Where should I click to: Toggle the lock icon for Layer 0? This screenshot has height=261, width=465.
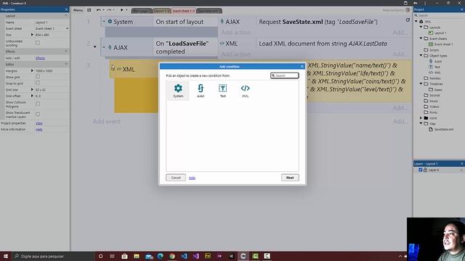click(425, 170)
